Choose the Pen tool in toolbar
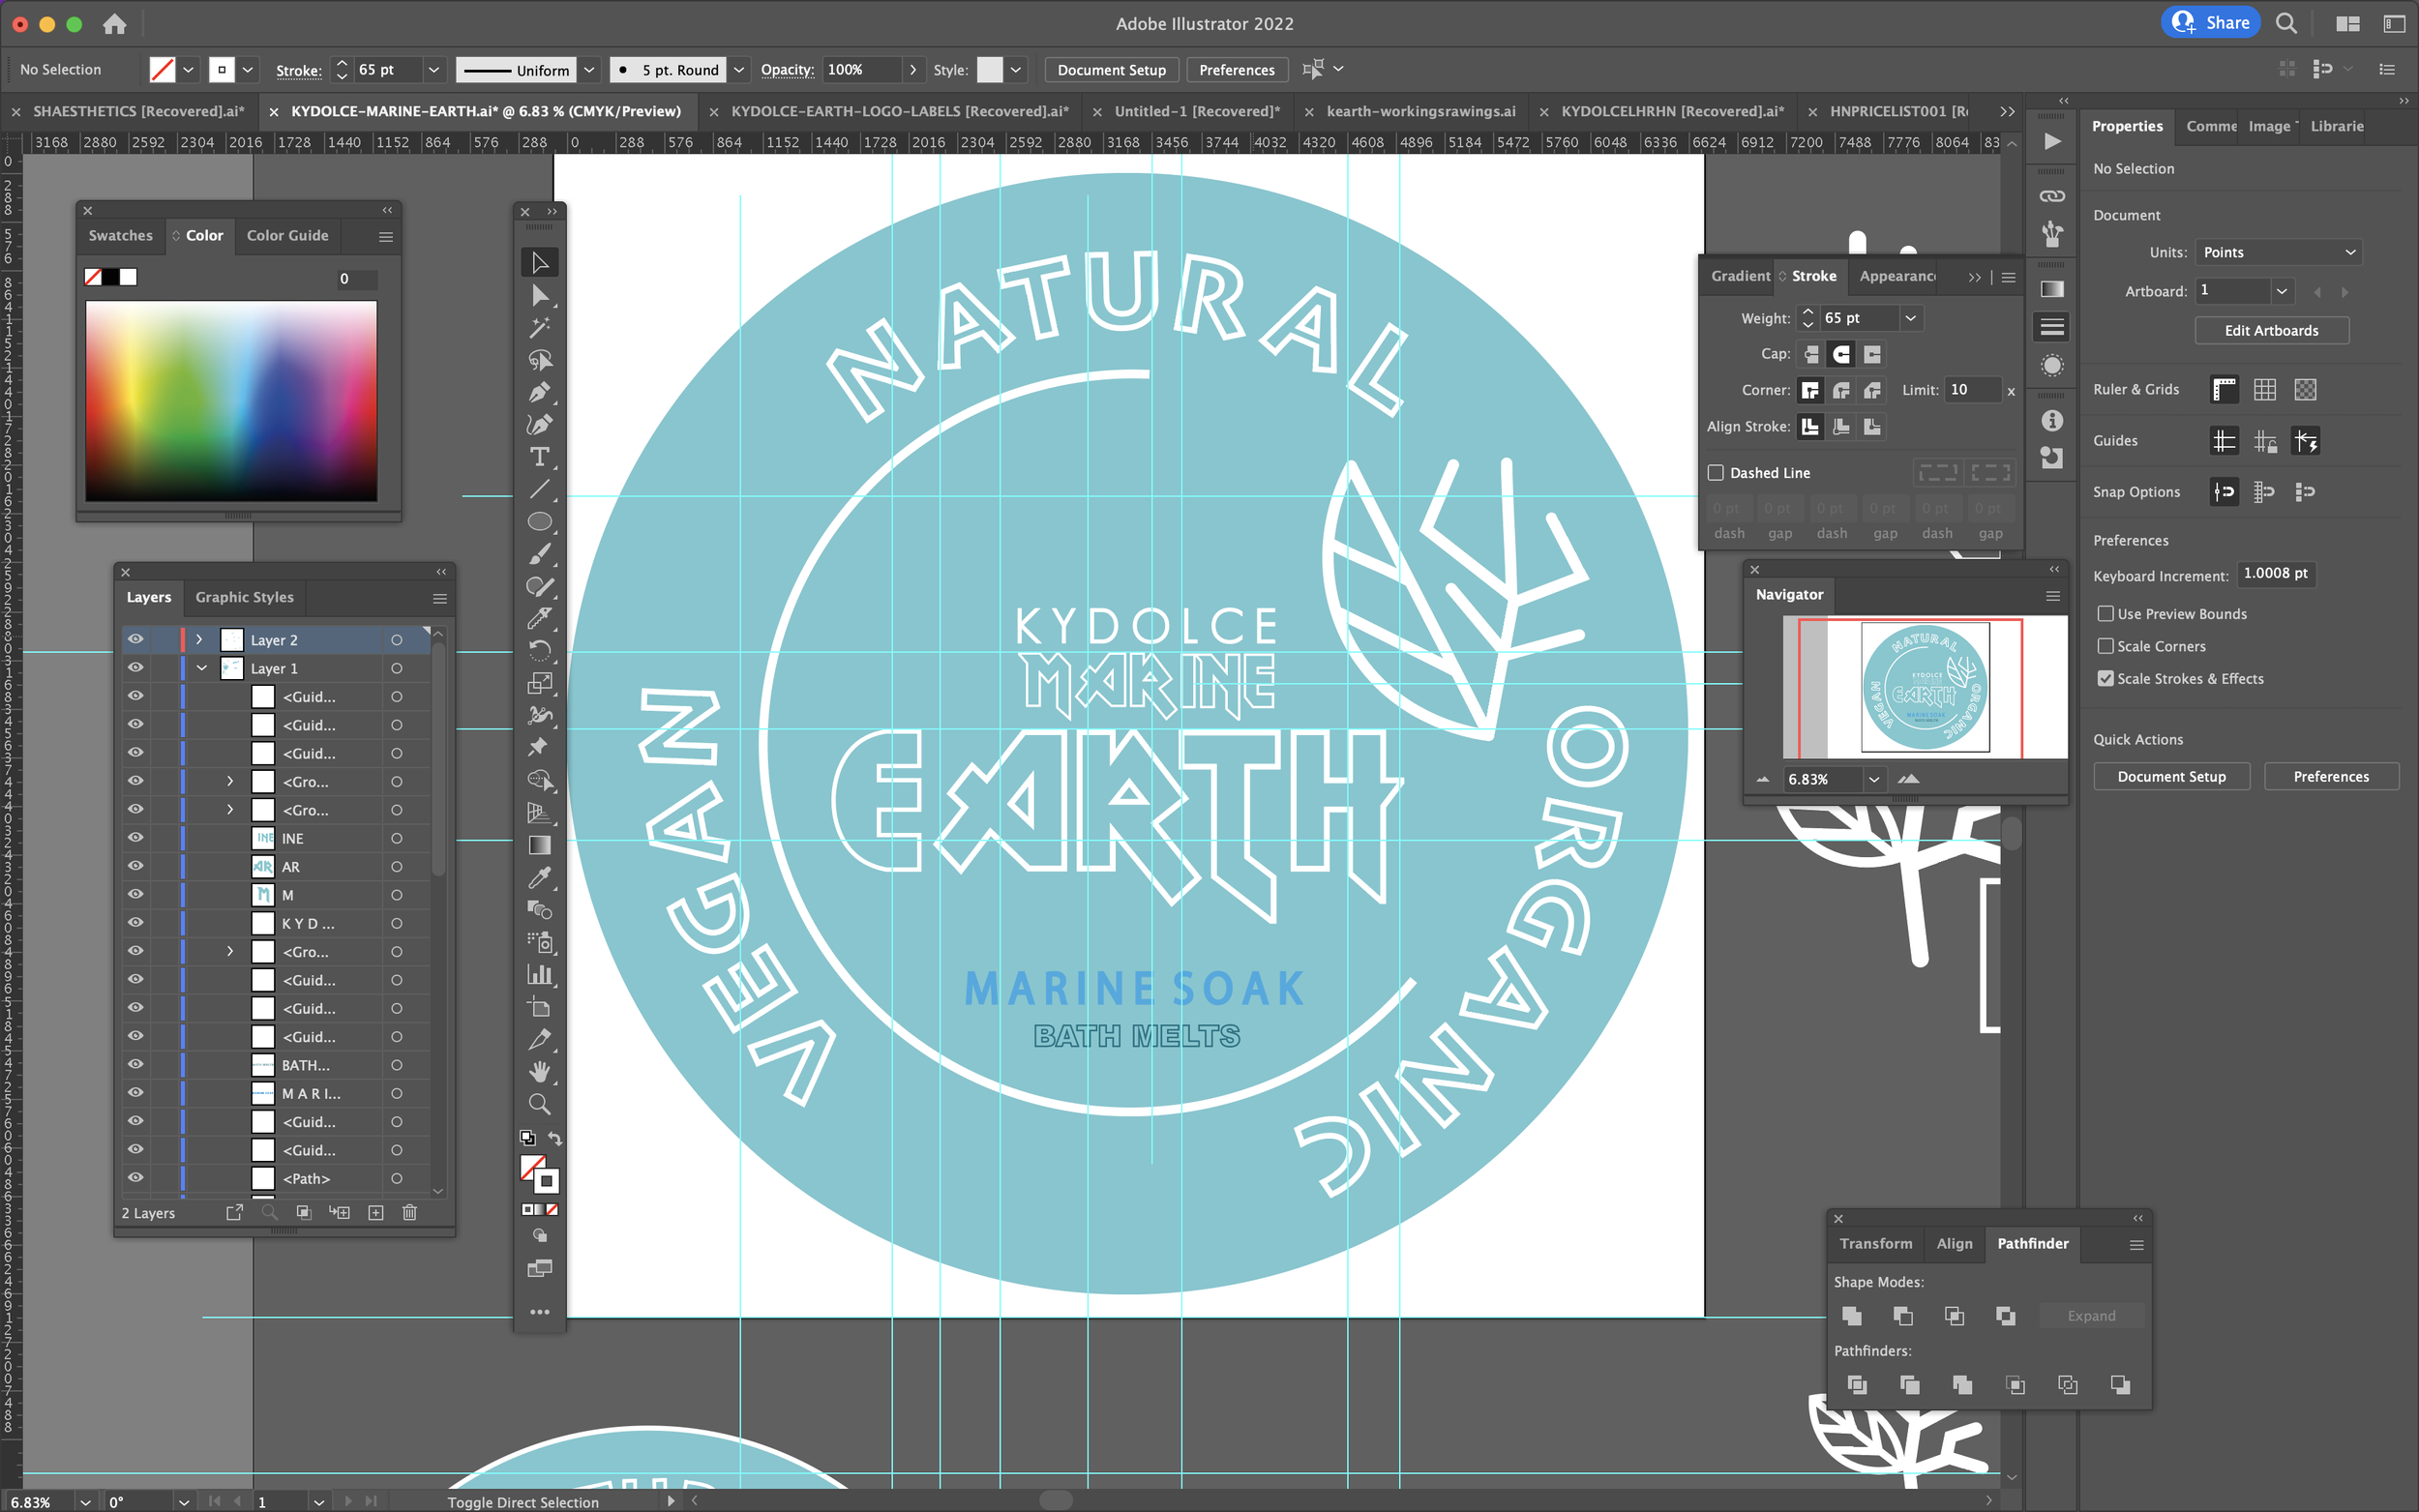2419x1512 pixels. [x=540, y=392]
